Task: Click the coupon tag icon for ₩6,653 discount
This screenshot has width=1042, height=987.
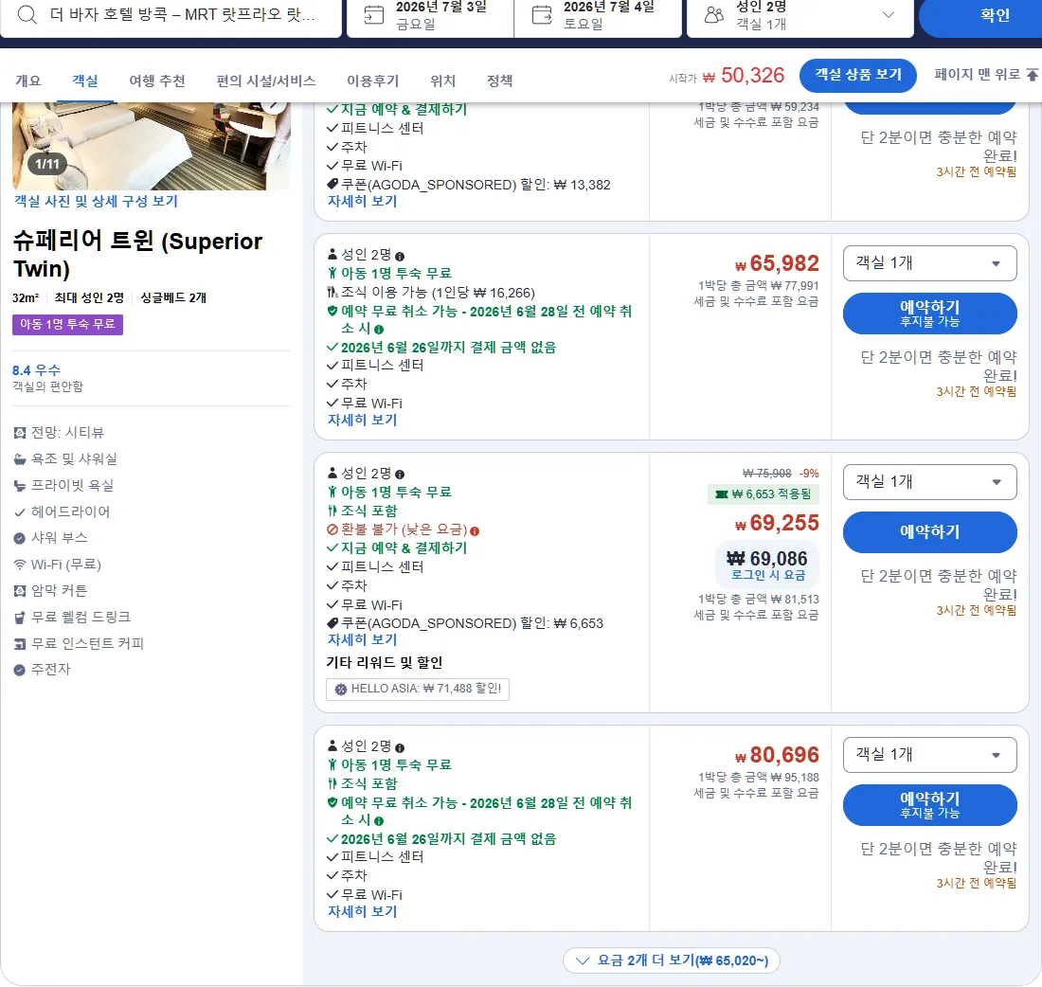Action: [332, 623]
